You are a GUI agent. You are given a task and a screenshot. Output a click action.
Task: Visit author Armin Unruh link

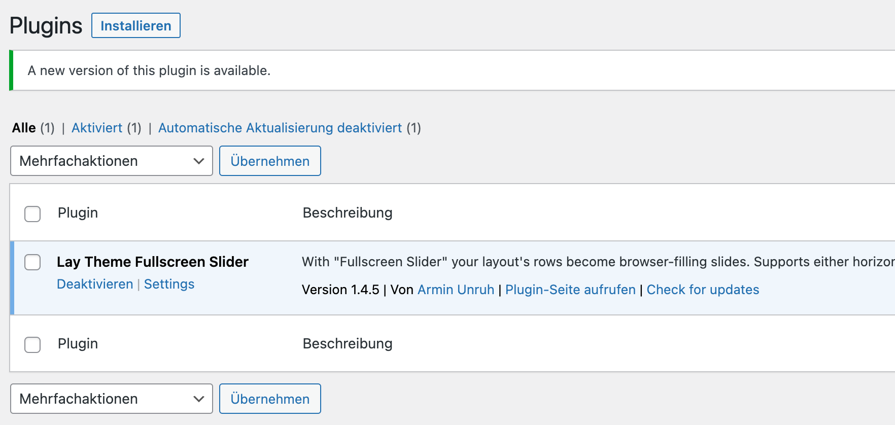(456, 290)
